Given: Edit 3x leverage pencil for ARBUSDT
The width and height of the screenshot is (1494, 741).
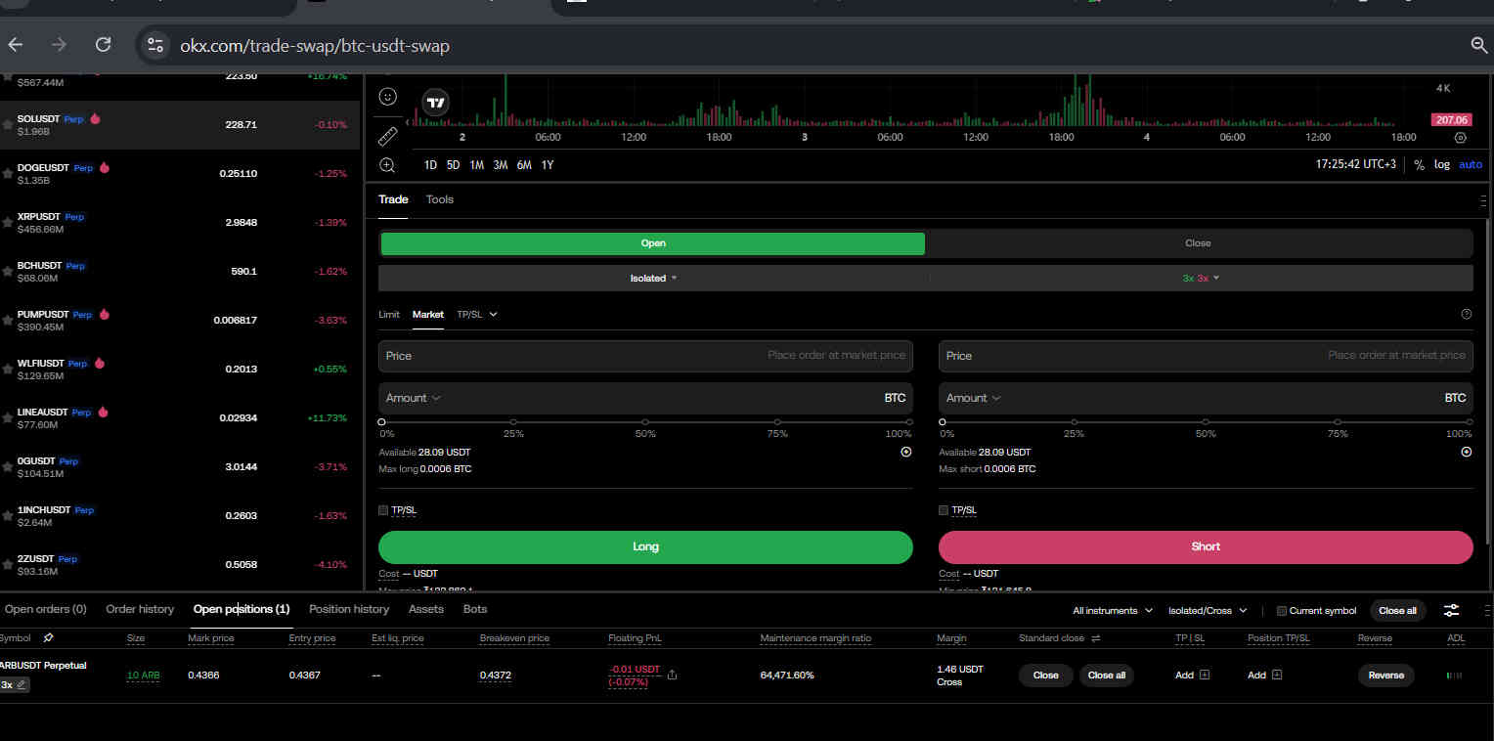Looking at the screenshot, I should [21, 685].
